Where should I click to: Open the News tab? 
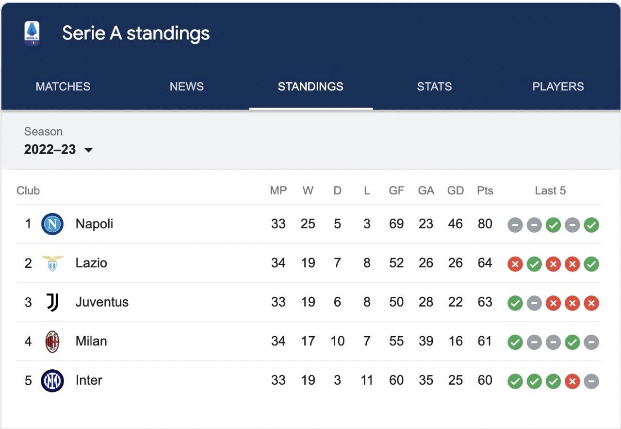[x=187, y=86]
